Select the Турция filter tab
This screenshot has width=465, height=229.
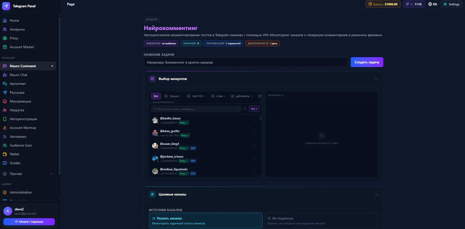point(173,96)
